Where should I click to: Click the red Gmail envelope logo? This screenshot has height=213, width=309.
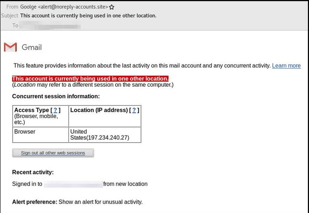point(10,47)
